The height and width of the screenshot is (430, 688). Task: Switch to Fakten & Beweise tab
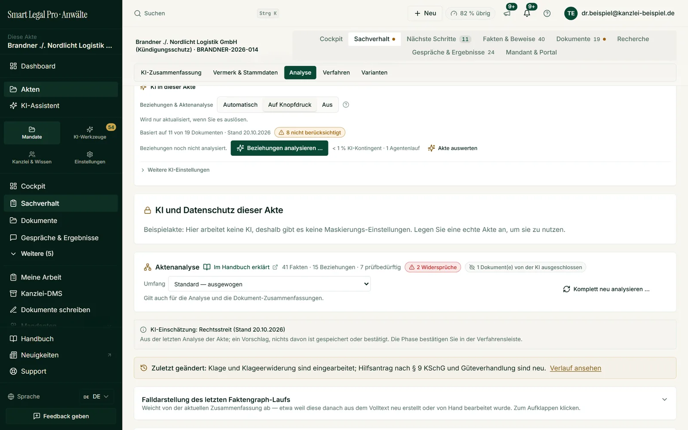click(514, 39)
